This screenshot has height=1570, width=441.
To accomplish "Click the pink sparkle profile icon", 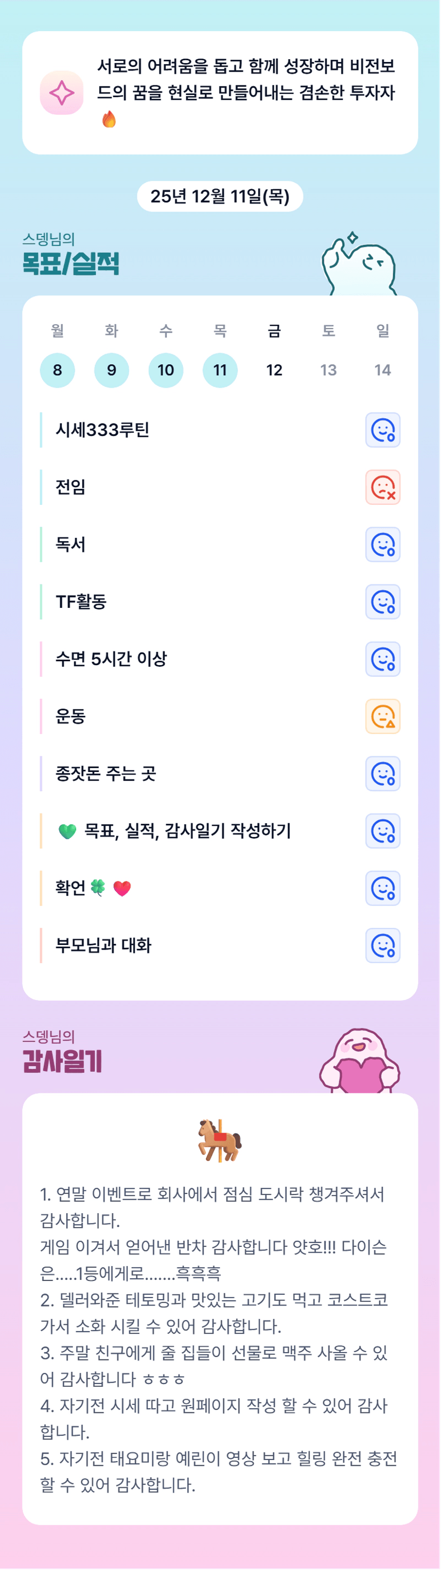I will click(61, 92).
